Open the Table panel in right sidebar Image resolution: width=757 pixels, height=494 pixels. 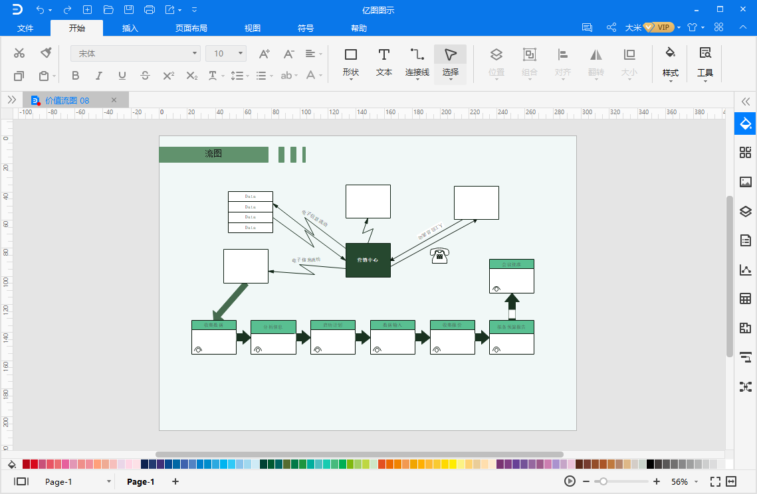point(746,299)
